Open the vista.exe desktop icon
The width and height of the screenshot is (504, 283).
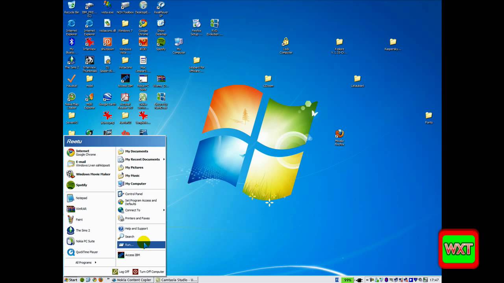click(107, 7)
